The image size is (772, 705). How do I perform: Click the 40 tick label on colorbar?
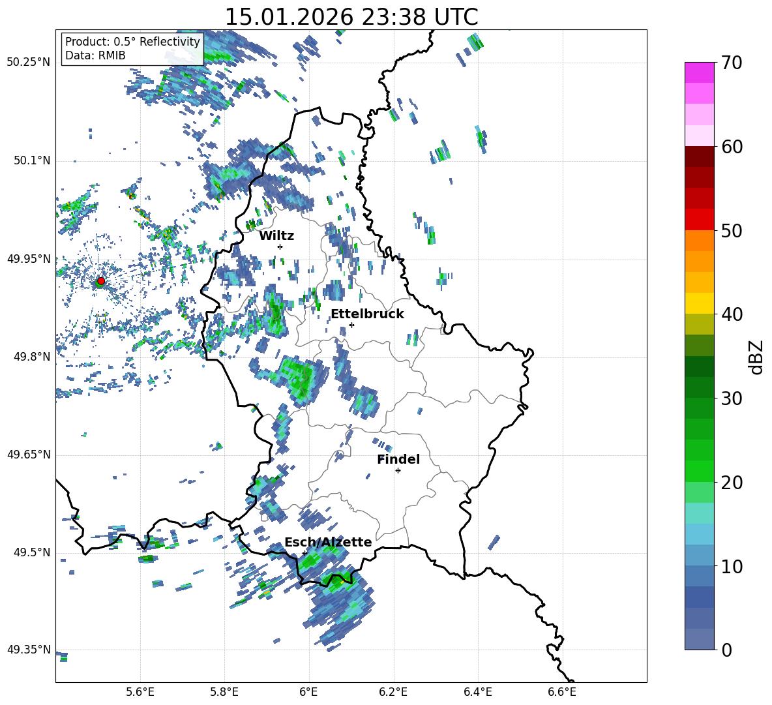point(732,314)
